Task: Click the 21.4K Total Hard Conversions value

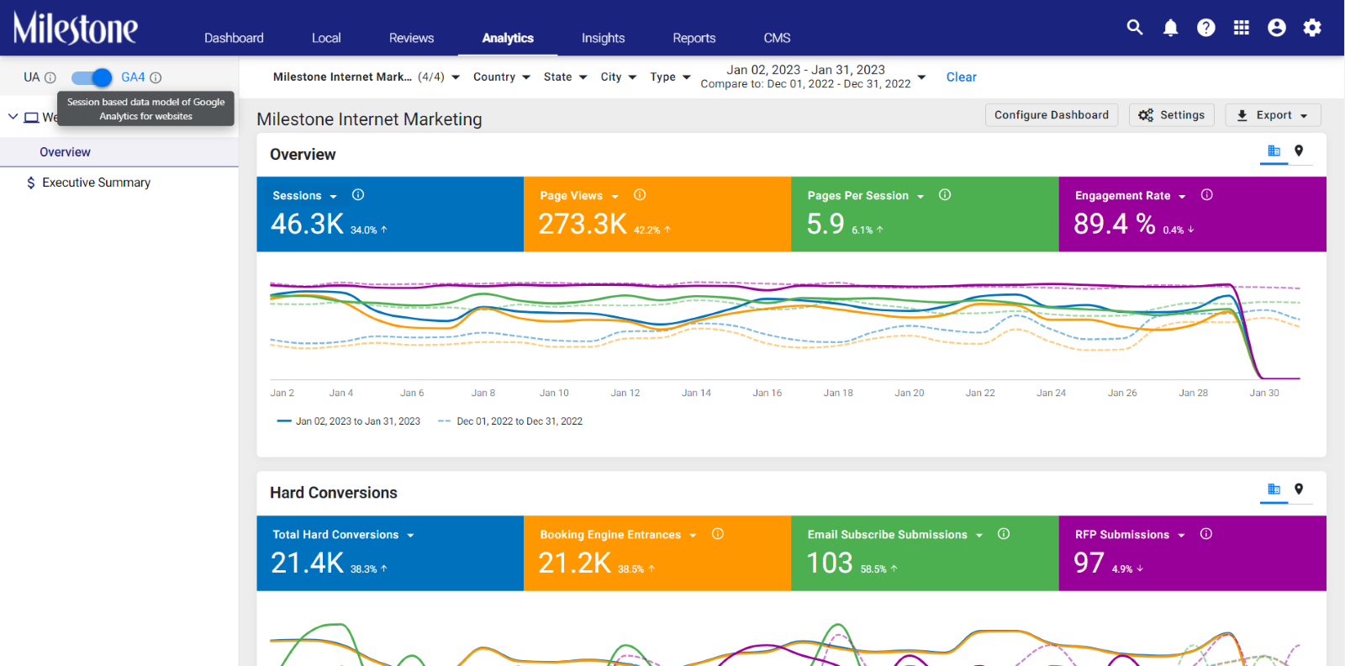Action: coord(308,563)
